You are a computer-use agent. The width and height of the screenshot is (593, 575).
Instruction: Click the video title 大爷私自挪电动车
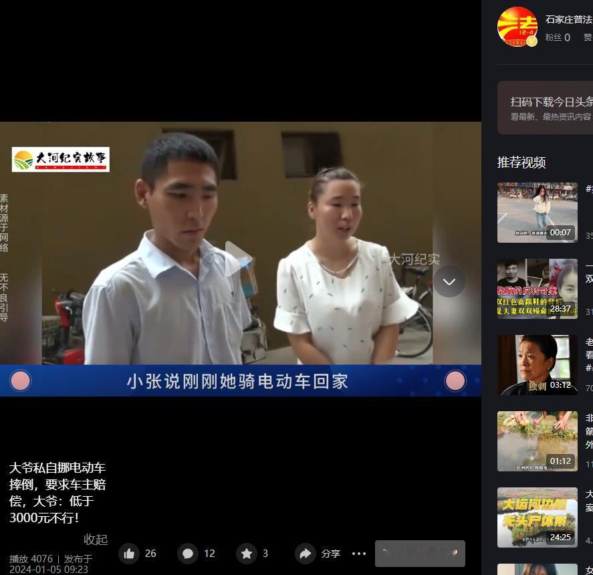pyautogui.click(x=57, y=493)
